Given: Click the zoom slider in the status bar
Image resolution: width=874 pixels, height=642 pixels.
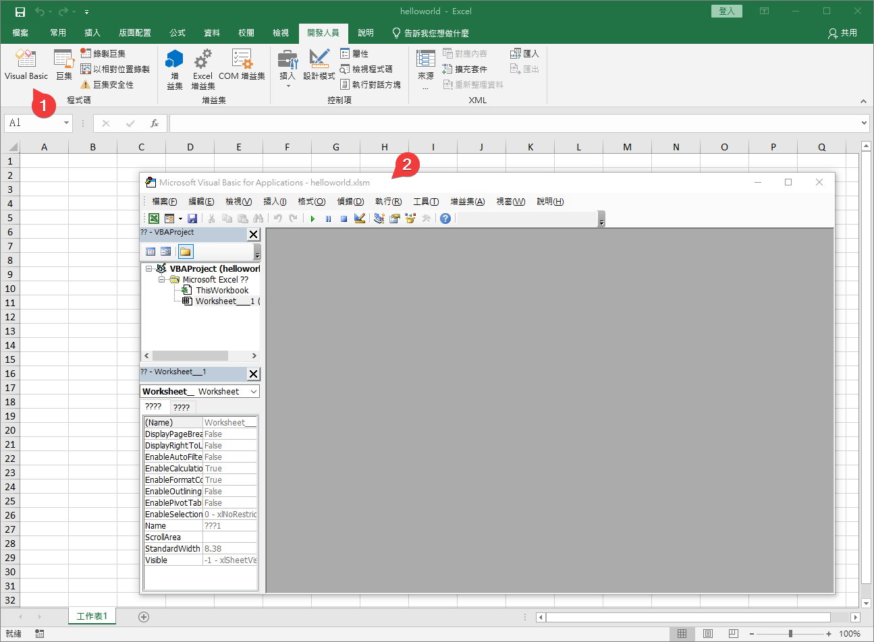Looking at the screenshot, I should (790, 634).
